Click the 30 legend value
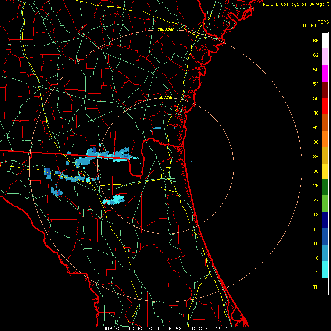The height and width of the screenshot is (331, 331). [316, 171]
